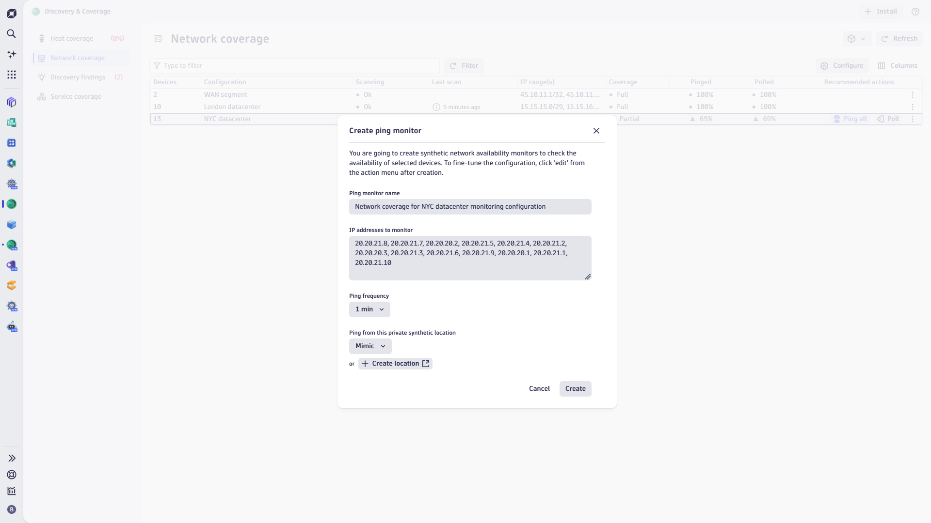Click the Create button in dialog
931x523 pixels.
[x=575, y=389]
